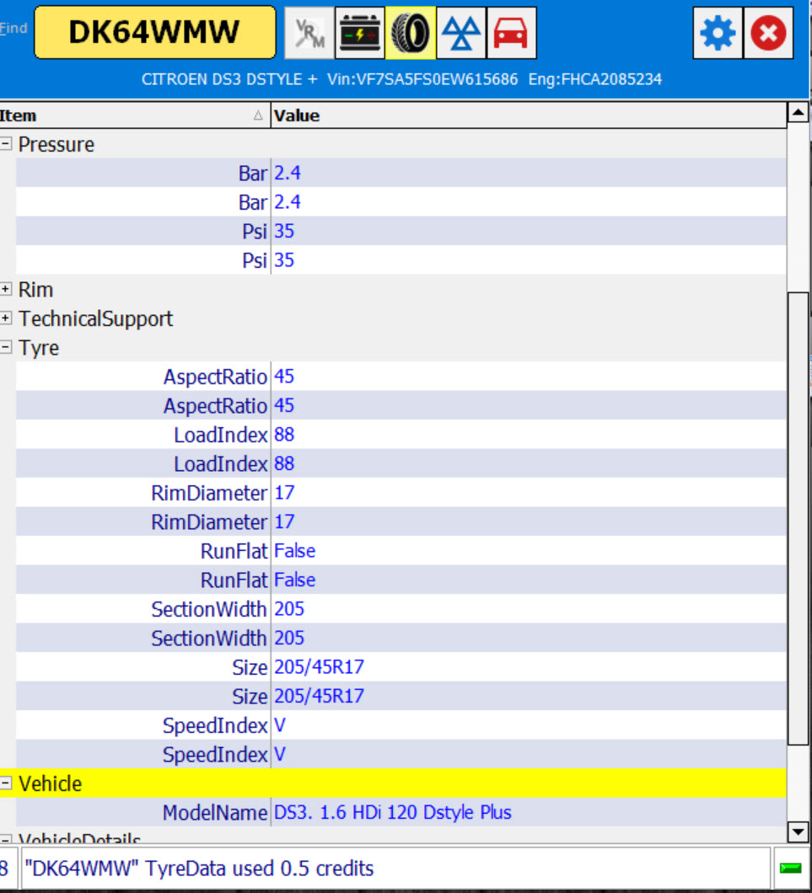Click the red X close icon

coord(768,34)
